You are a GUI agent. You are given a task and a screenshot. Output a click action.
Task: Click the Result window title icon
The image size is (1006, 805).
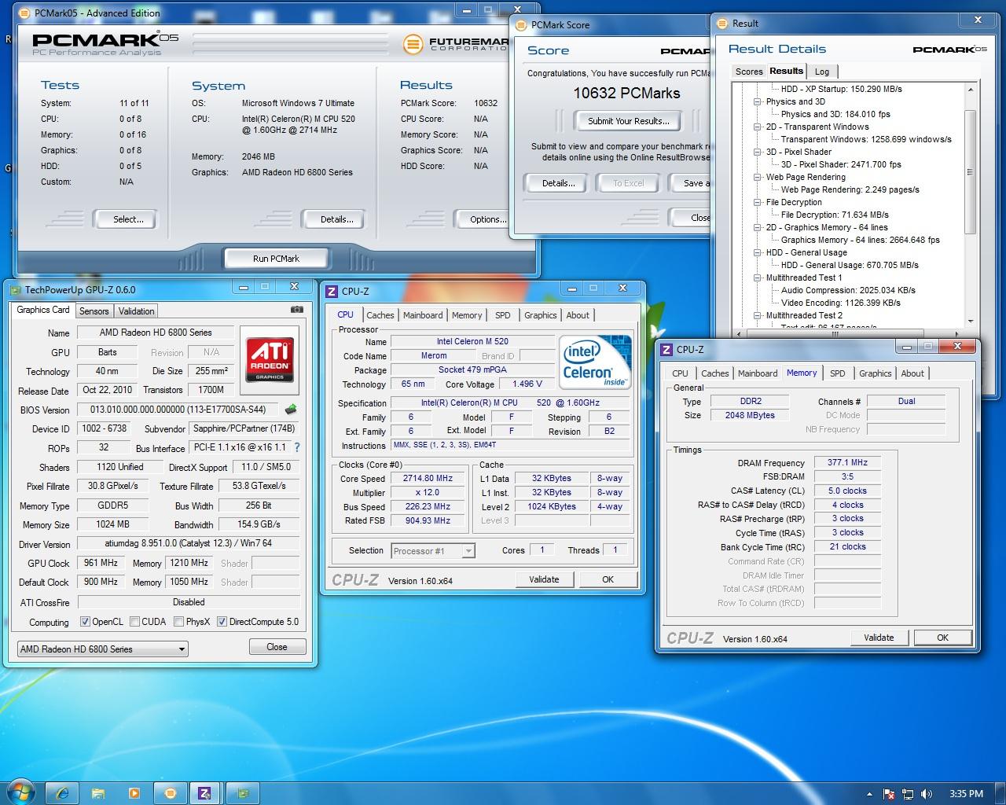pyautogui.click(x=721, y=24)
